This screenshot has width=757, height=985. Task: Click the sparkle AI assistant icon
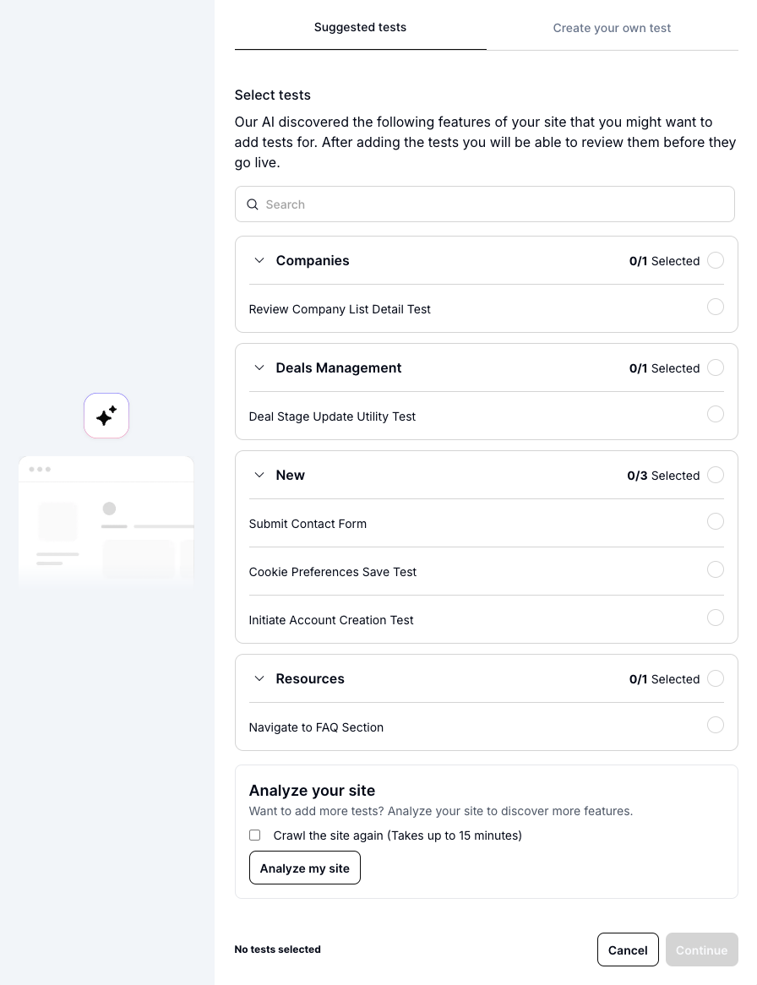106,415
